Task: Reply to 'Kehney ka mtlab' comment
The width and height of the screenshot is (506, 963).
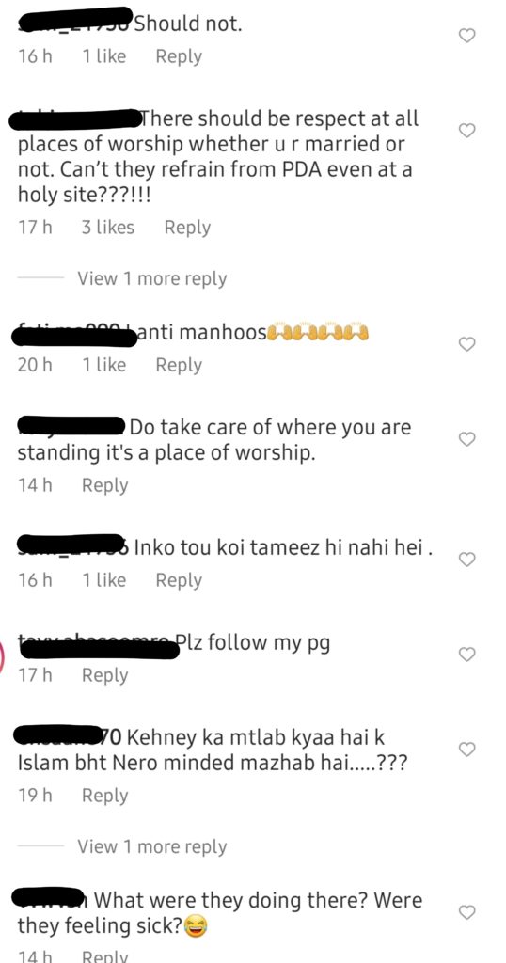Action: (x=105, y=796)
